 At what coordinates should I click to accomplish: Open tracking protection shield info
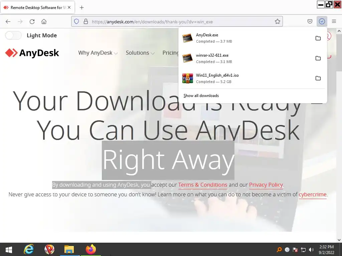point(76,21)
